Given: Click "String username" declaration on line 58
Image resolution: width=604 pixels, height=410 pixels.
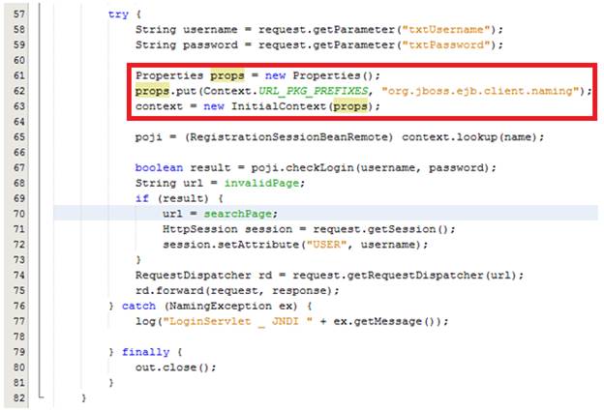Looking at the screenshot, I should pos(187,30).
